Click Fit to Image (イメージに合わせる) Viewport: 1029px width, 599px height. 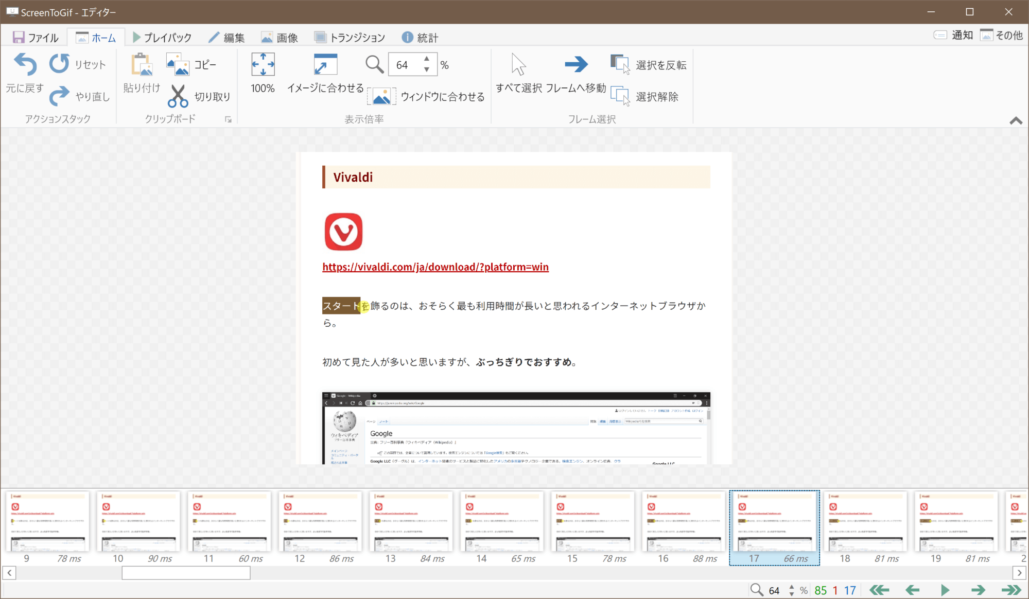tap(325, 74)
